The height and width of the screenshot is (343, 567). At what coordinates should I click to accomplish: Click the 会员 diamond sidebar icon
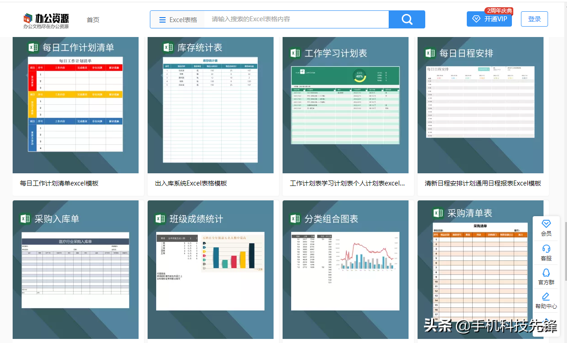coord(546,224)
